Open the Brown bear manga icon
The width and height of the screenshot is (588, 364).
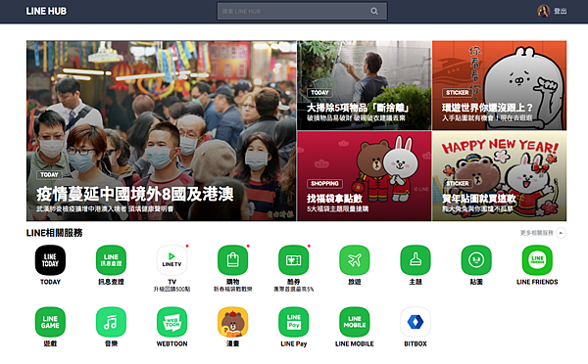pyautogui.click(x=233, y=322)
